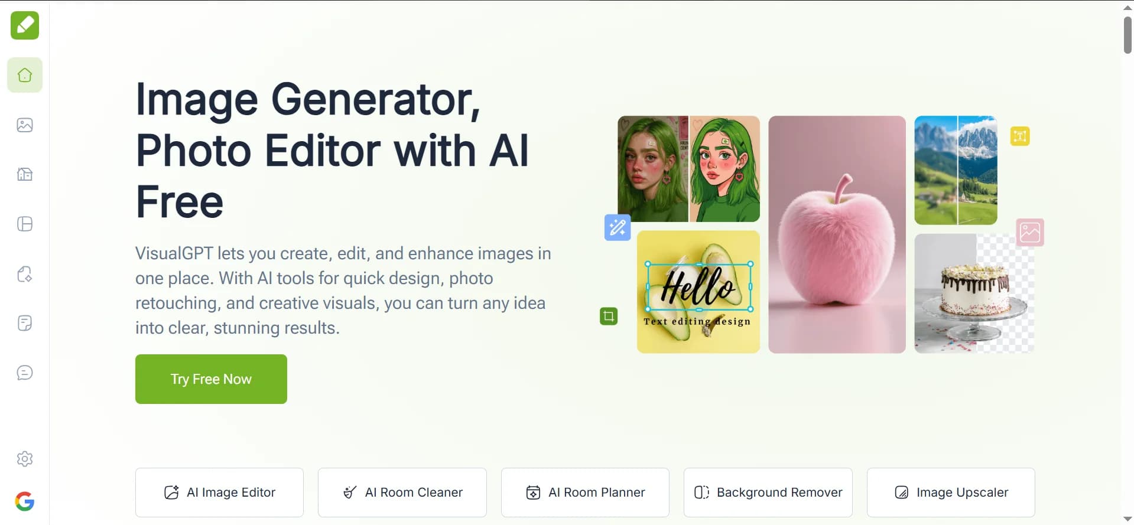Click the page vertical scrollbar thumb

(1127, 35)
